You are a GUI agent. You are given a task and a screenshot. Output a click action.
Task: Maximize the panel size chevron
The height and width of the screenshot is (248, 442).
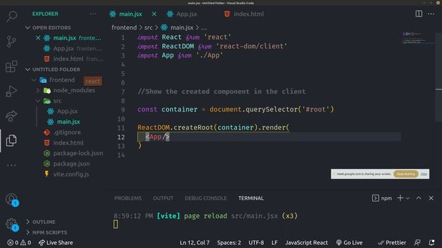tap(419, 198)
